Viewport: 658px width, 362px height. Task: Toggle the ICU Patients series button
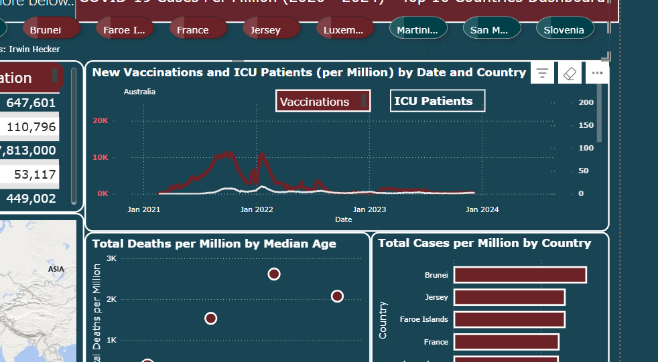click(437, 101)
